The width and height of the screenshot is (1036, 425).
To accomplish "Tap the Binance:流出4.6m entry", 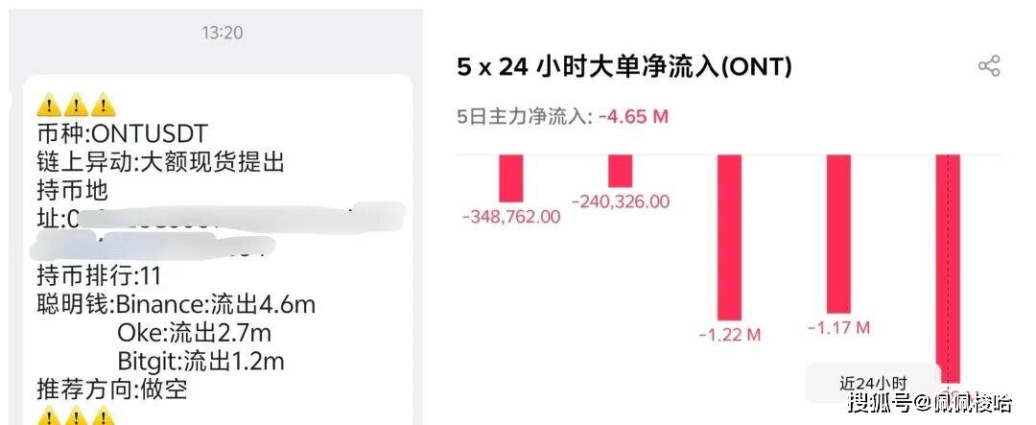I will [x=215, y=305].
